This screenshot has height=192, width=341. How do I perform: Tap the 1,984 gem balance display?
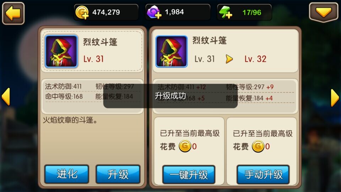174,12
